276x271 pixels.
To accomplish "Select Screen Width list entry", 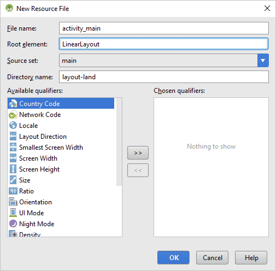I will tap(38, 158).
